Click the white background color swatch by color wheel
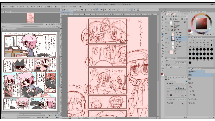Screen dimensions: 215x121 [191, 32]
